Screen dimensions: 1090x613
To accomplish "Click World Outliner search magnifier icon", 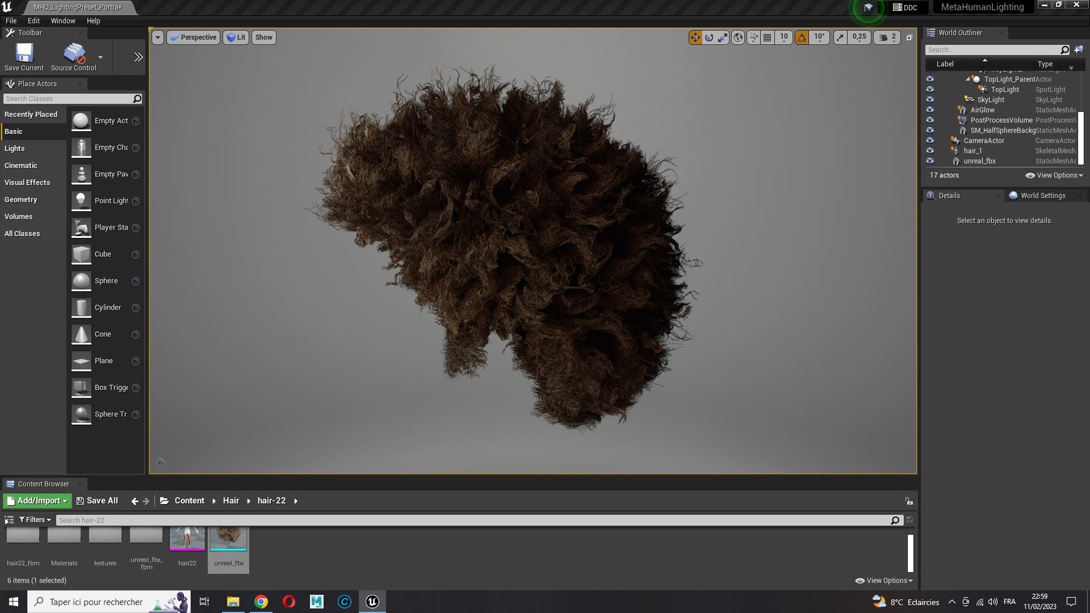I will 1065,50.
